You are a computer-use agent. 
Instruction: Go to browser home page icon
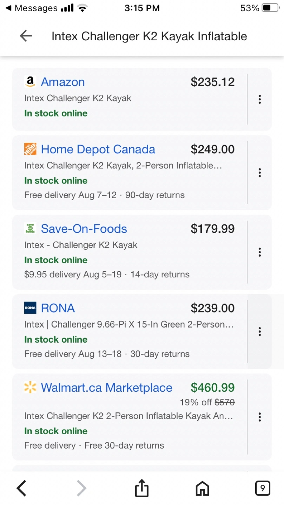point(202,488)
